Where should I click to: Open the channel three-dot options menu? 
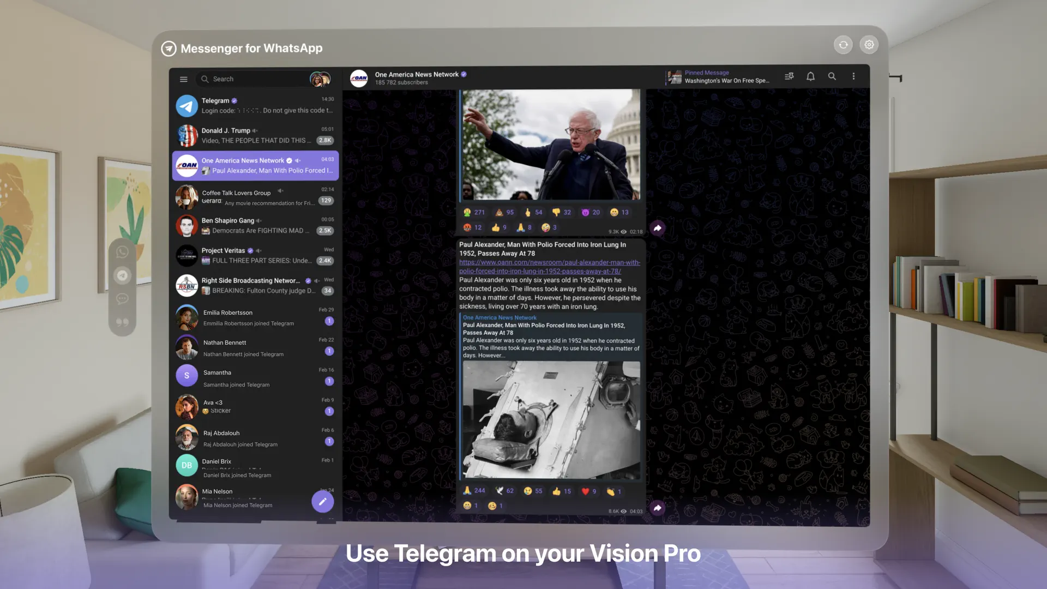[x=853, y=76]
